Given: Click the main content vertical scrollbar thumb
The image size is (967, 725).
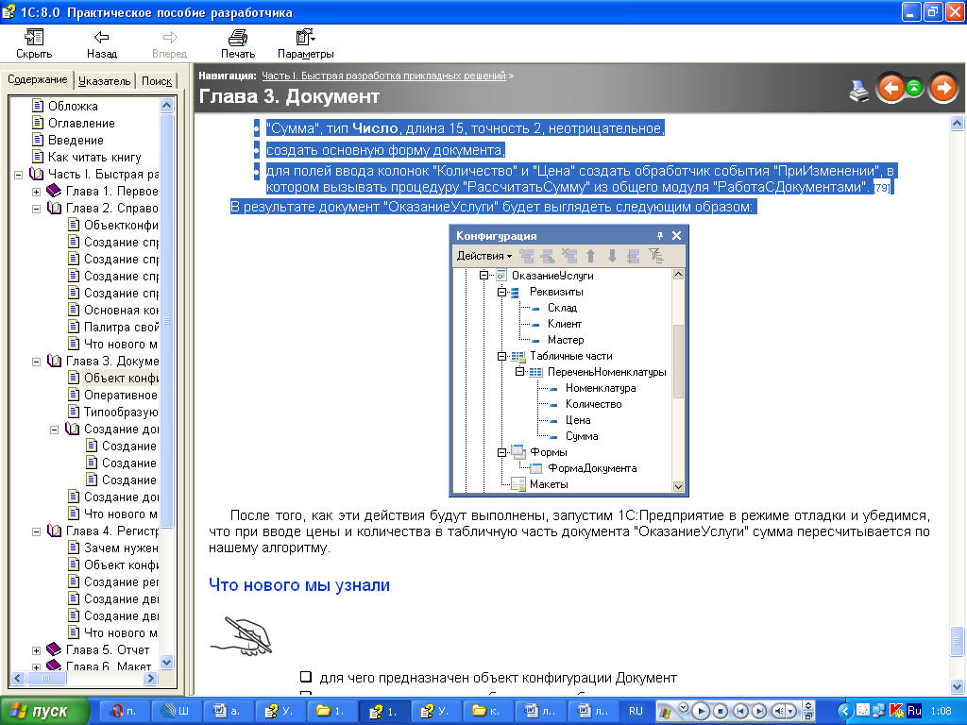Looking at the screenshot, I should (x=957, y=639).
